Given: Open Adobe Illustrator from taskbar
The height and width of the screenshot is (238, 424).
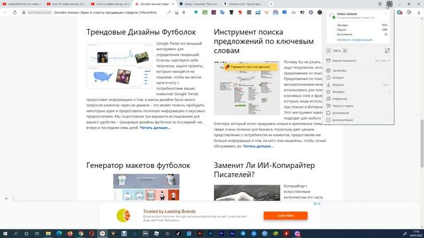Looking at the screenshot, I should pos(199,233).
